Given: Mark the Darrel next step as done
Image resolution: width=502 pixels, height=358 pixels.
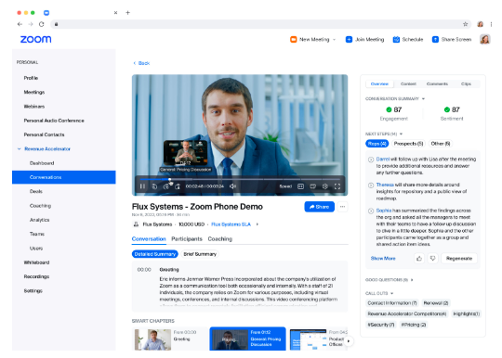Looking at the screenshot, I should tap(371, 160).
